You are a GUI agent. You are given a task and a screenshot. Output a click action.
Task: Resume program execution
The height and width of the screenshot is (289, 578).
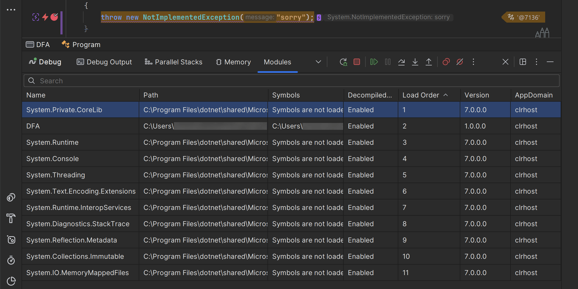point(374,62)
